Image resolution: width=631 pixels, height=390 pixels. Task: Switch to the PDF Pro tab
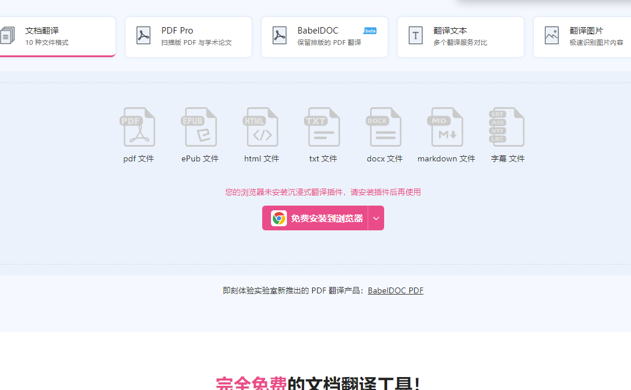coord(189,37)
